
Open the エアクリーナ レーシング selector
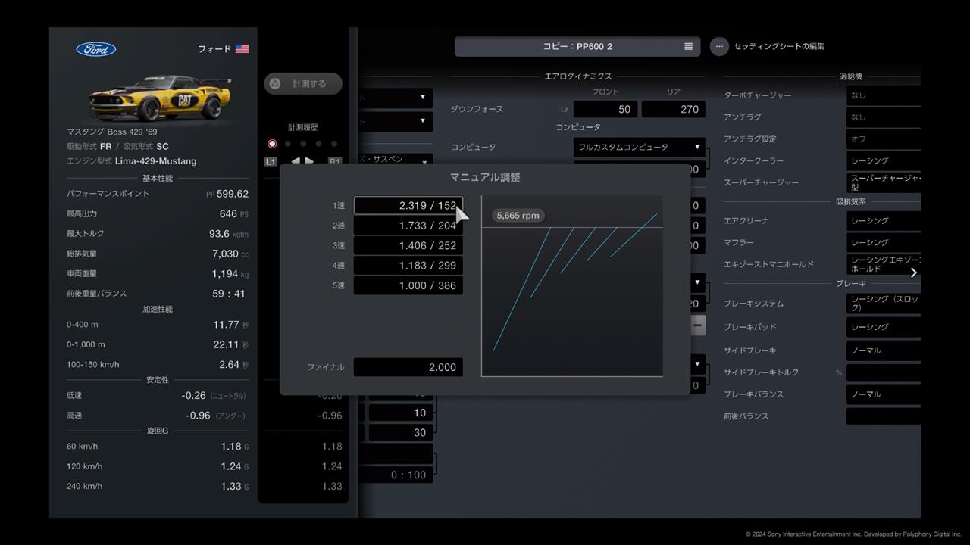pos(884,220)
